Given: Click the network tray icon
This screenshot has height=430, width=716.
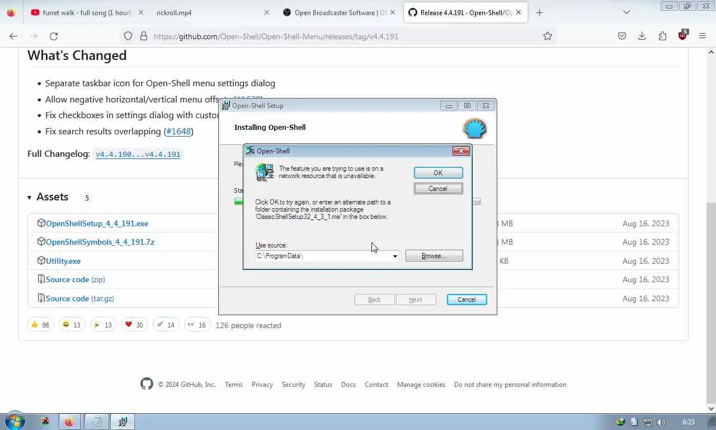Looking at the screenshot, I should coord(648,422).
